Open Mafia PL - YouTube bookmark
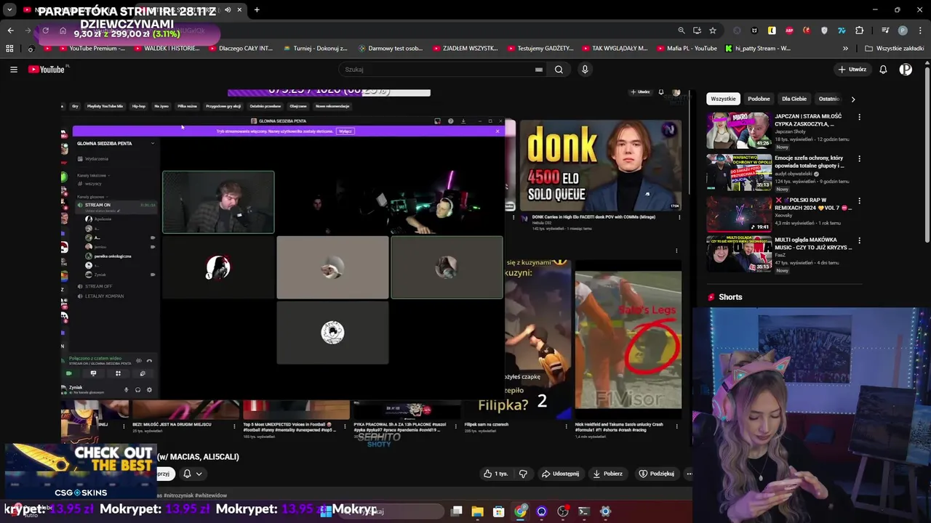The height and width of the screenshot is (523, 931). (x=686, y=49)
